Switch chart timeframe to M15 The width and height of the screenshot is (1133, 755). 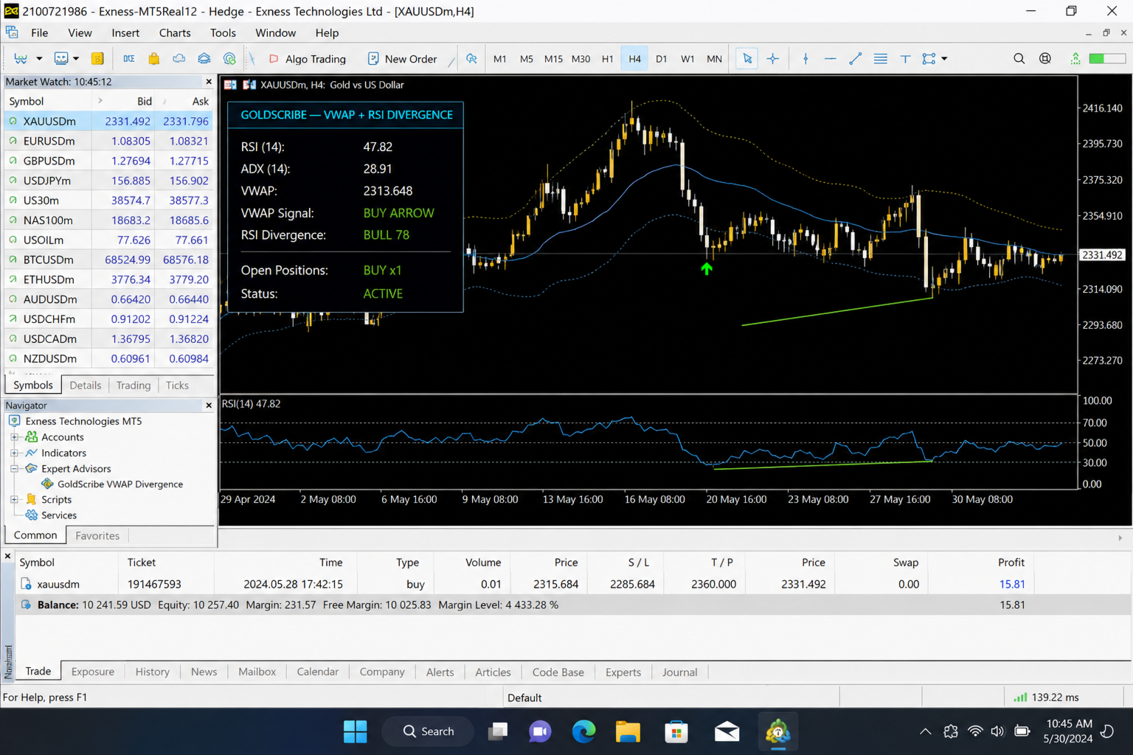[x=553, y=59]
